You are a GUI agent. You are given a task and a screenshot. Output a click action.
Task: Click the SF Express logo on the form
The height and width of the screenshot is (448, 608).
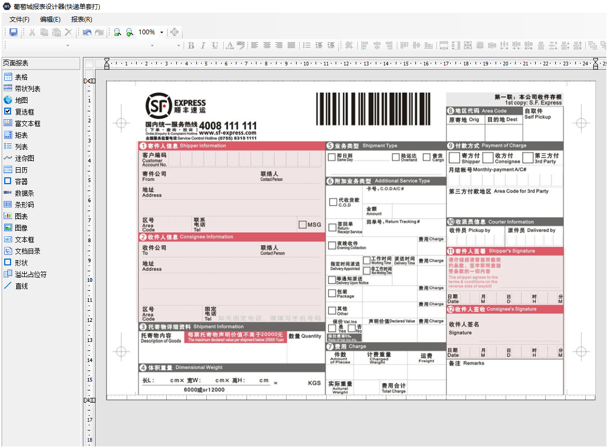[x=176, y=106]
